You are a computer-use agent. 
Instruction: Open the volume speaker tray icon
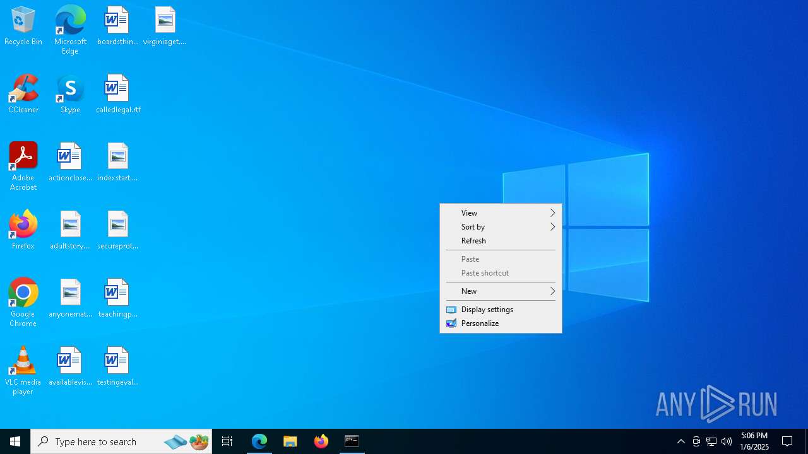coord(727,441)
